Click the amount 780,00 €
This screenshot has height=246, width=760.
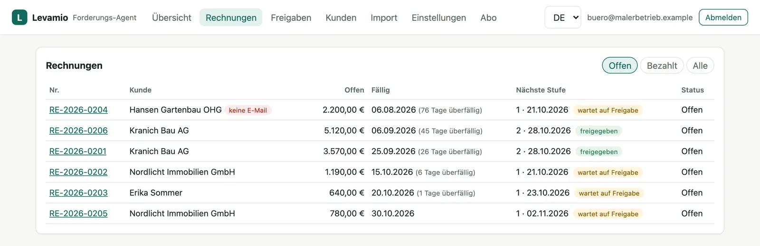click(347, 214)
